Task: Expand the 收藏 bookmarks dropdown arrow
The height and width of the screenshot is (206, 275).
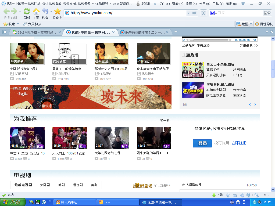Action: 18,24
